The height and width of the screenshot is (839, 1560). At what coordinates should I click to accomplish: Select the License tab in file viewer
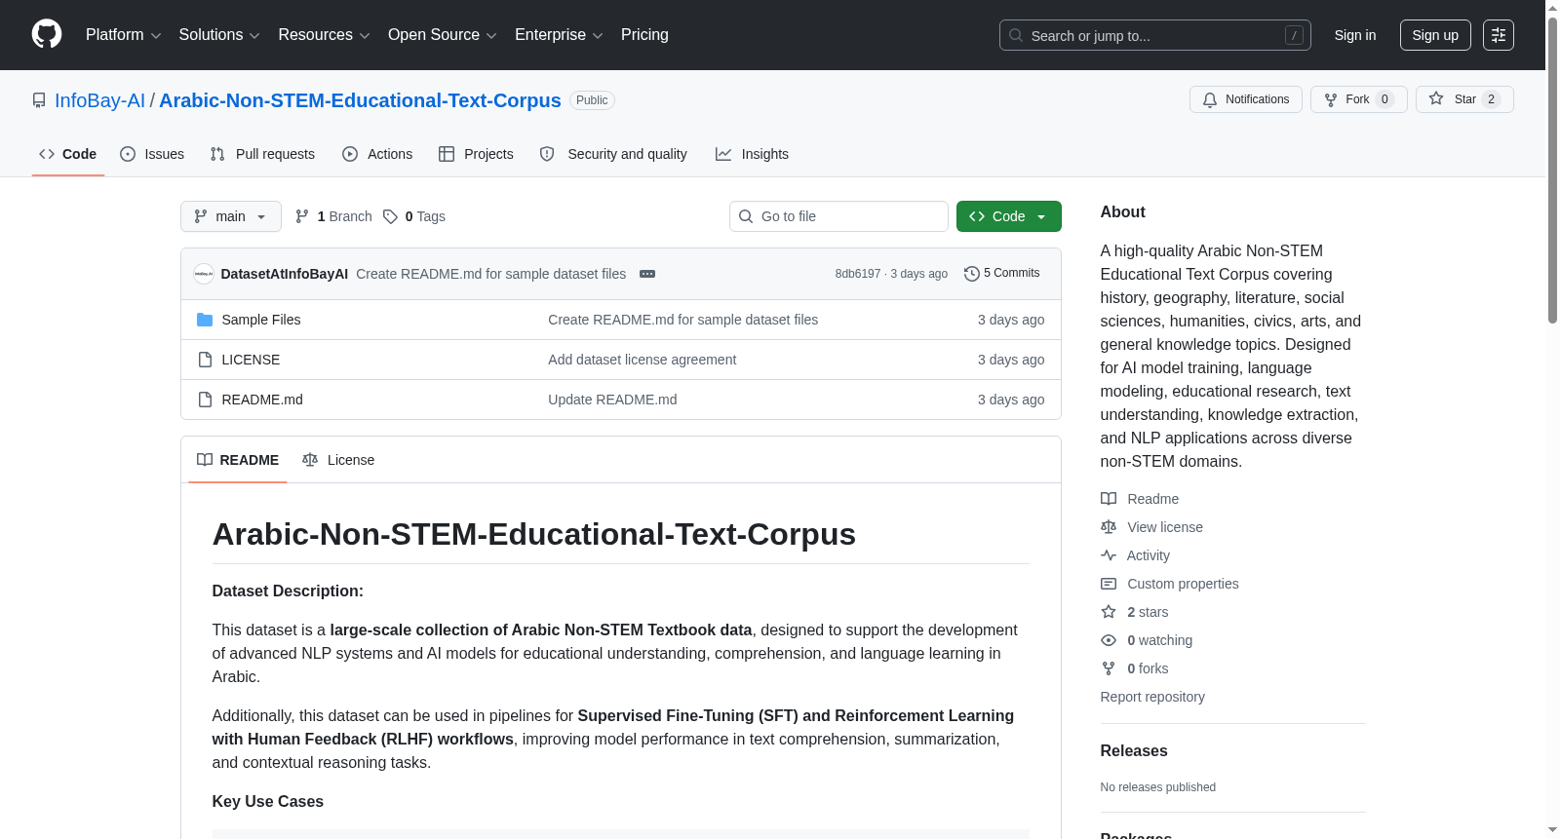(338, 460)
